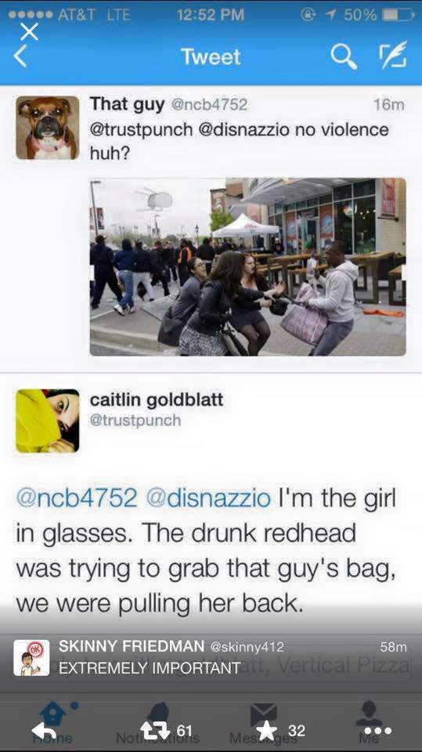Tap the back chevron arrow

(20, 56)
